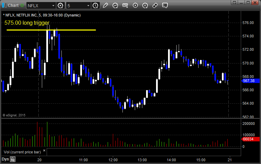Select the yellow 575.00 long trigger line
Viewport: 261px width, 164px height.
pos(51,30)
